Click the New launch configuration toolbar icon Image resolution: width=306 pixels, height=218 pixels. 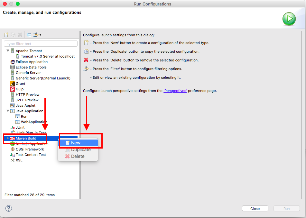[x=6, y=35]
